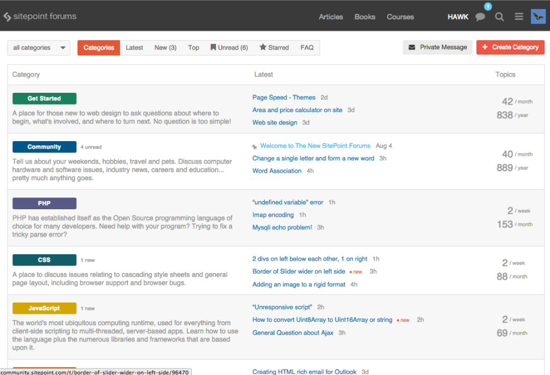Click the search magnifier icon
This screenshot has height=375, width=550.
(500, 17)
